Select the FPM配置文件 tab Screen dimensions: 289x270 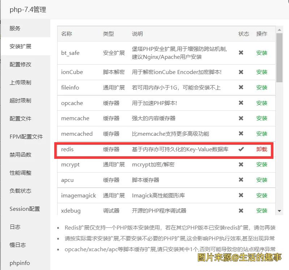[x=26, y=136]
